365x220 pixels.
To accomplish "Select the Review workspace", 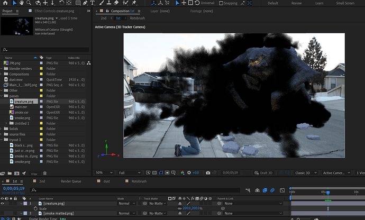I will [x=296, y=3].
